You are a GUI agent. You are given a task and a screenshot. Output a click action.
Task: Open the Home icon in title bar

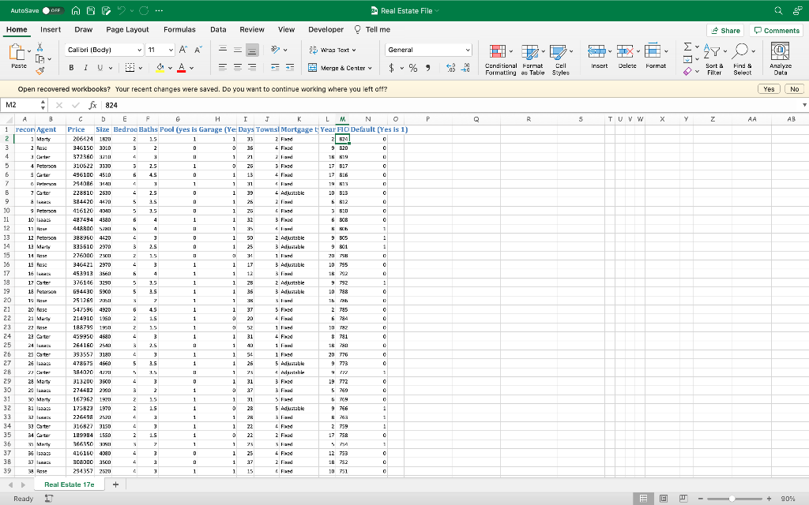tap(76, 10)
